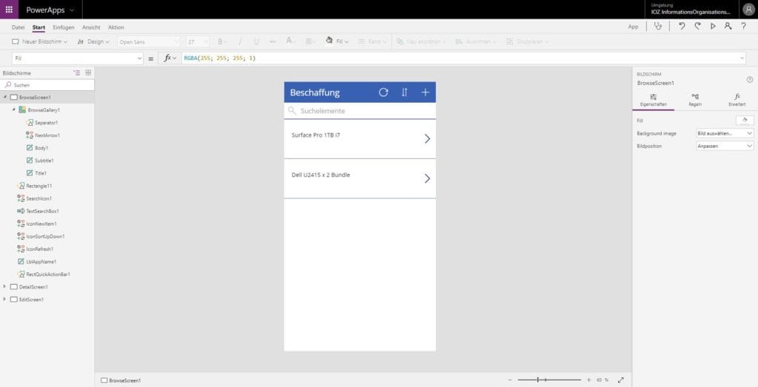Image resolution: width=758 pixels, height=387 pixels.
Task: Click the undo arrow icon
Action: point(681,26)
